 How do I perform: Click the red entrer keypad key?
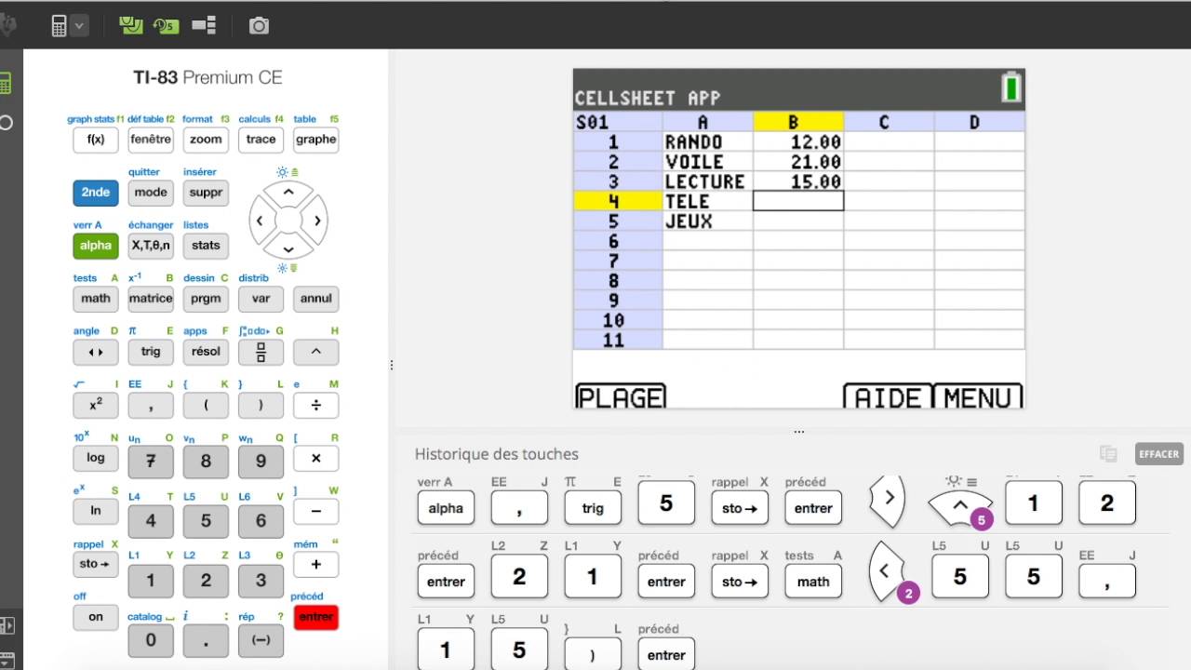click(x=316, y=617)
